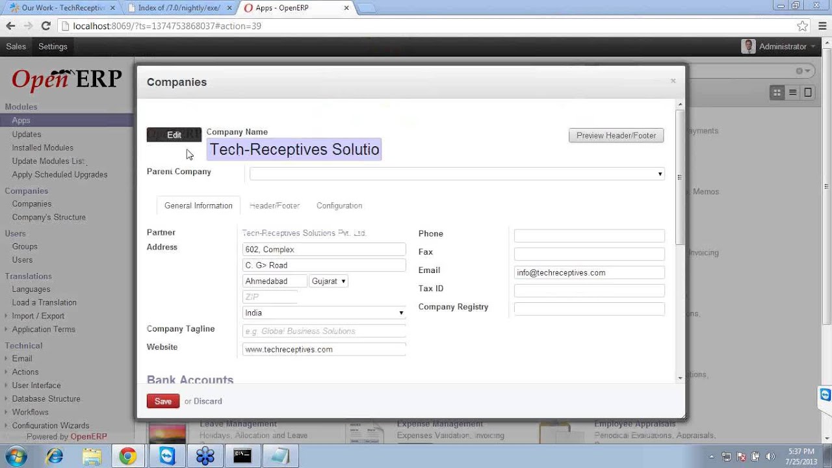The height and width of the screenshot is (468, 832).
Task: Reload the page with refresh icon
Action: (x=45, y=26)
